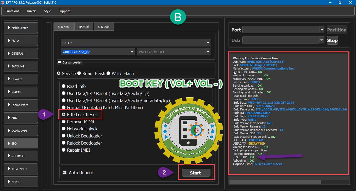The height and width of the screenshot is (191, 356).
Task: Select the FRP Lock Reset option
Action: 64,115
